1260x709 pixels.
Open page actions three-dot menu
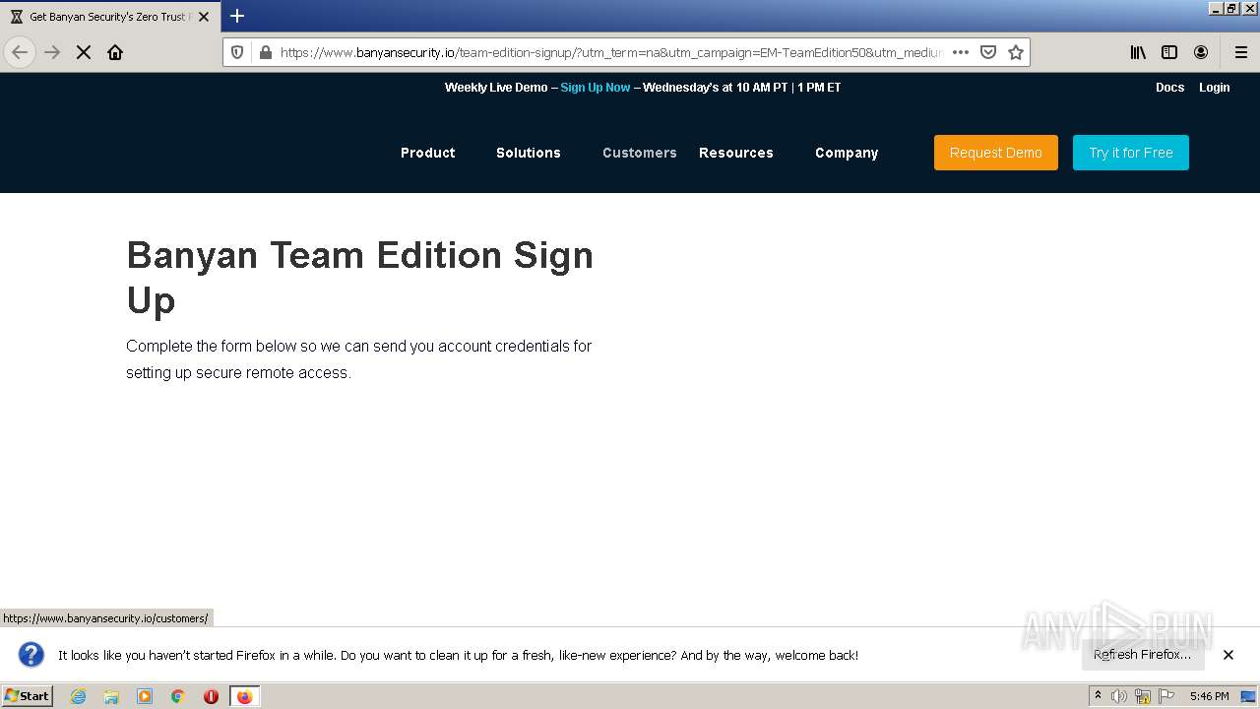click(961, 52)
